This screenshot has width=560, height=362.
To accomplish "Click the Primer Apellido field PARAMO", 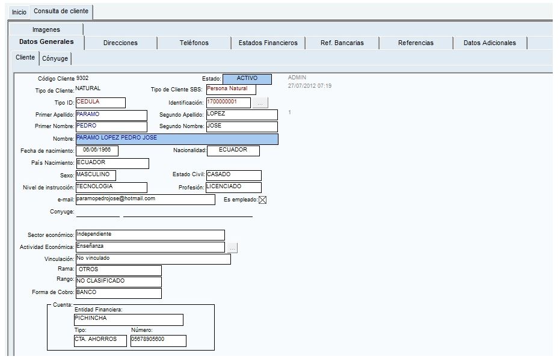I will click(111, 115).
